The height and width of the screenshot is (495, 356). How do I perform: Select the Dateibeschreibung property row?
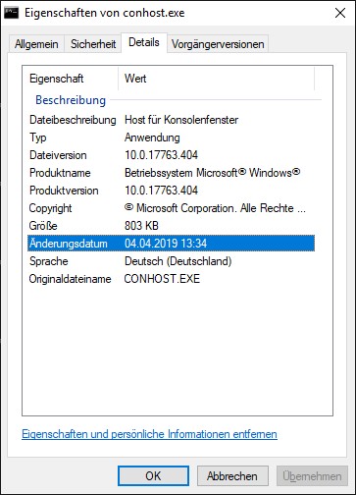tap(171, 120)
